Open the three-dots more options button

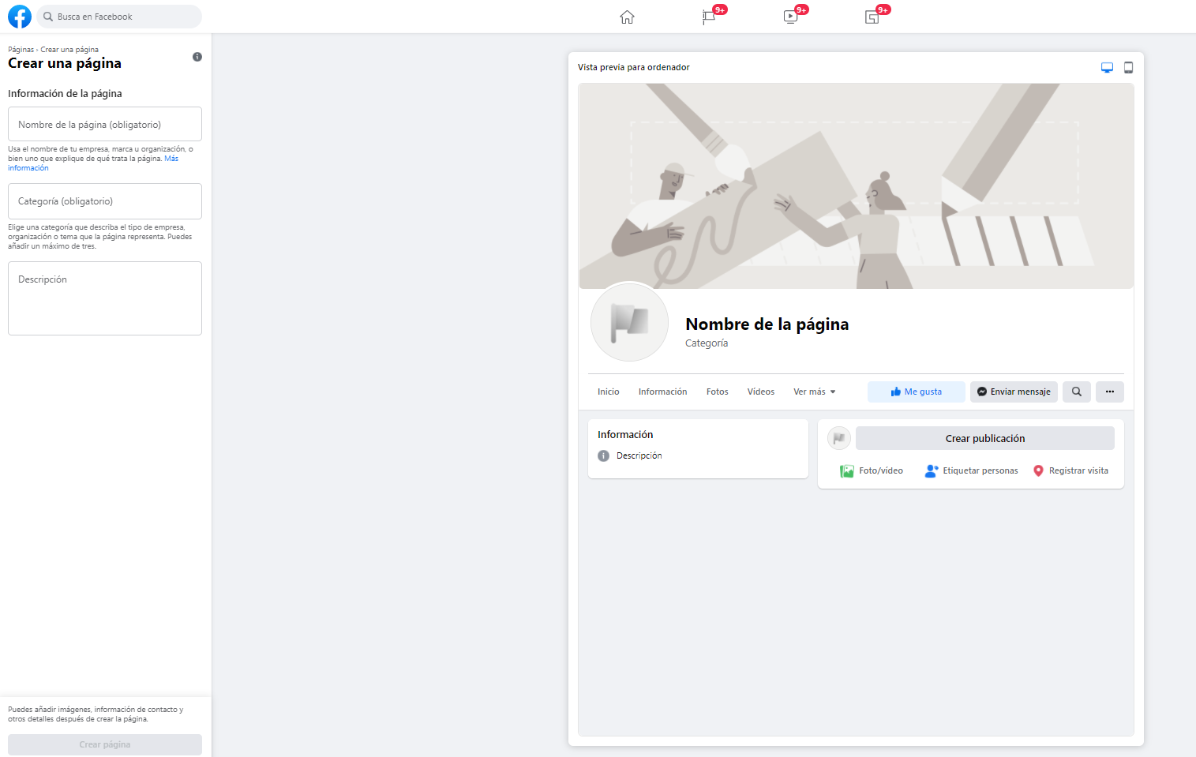pos(1109,392)
